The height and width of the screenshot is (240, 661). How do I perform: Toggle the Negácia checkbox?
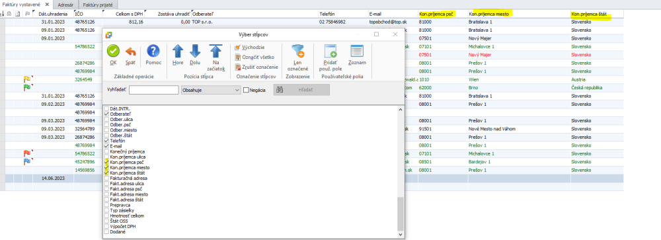click(x=246, y=90)
